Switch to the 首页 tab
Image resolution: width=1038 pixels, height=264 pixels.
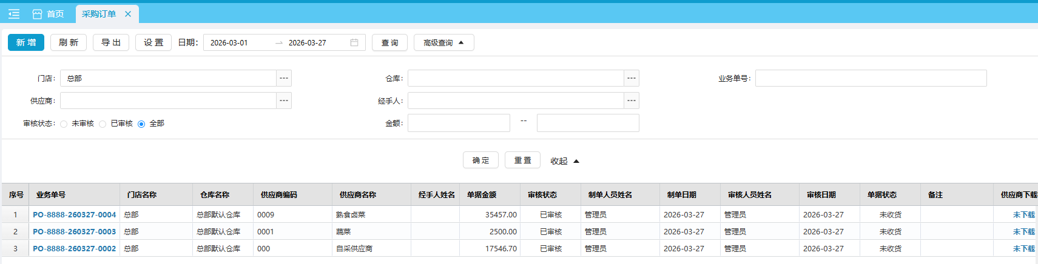49,14
